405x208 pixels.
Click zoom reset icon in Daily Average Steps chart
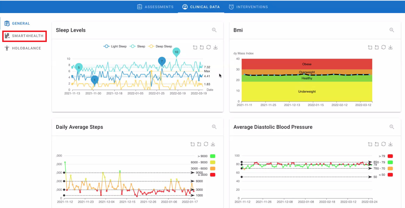pyautogui.click(x=199, y=144)
